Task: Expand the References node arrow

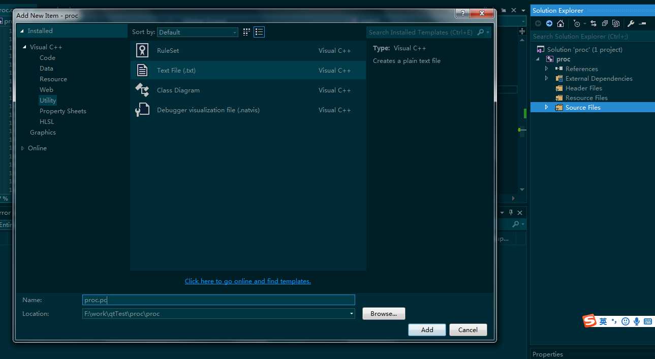Action: pyautogui.click(x=547, y=69)
